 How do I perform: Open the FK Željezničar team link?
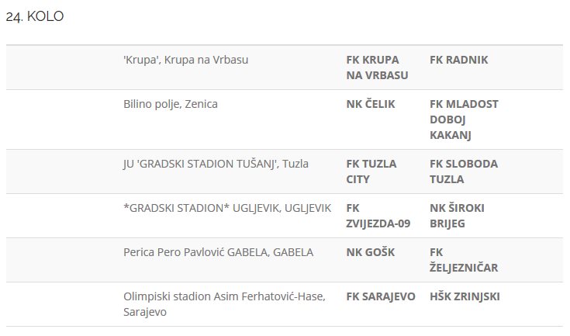point(464,260)
